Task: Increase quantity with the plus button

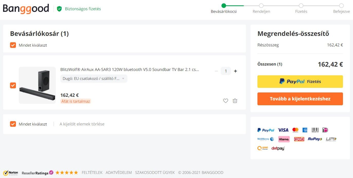Action: click(x=235, y=71)
